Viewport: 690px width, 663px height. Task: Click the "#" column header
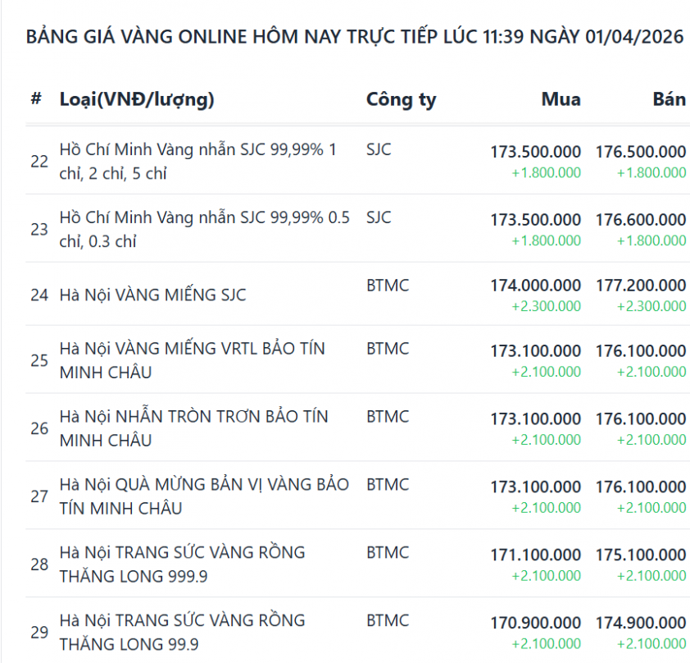click(x=36, y=99)
